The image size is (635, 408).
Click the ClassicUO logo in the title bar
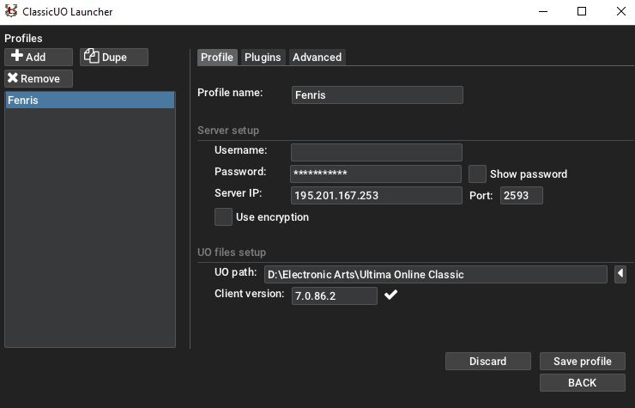click(11, 12)
